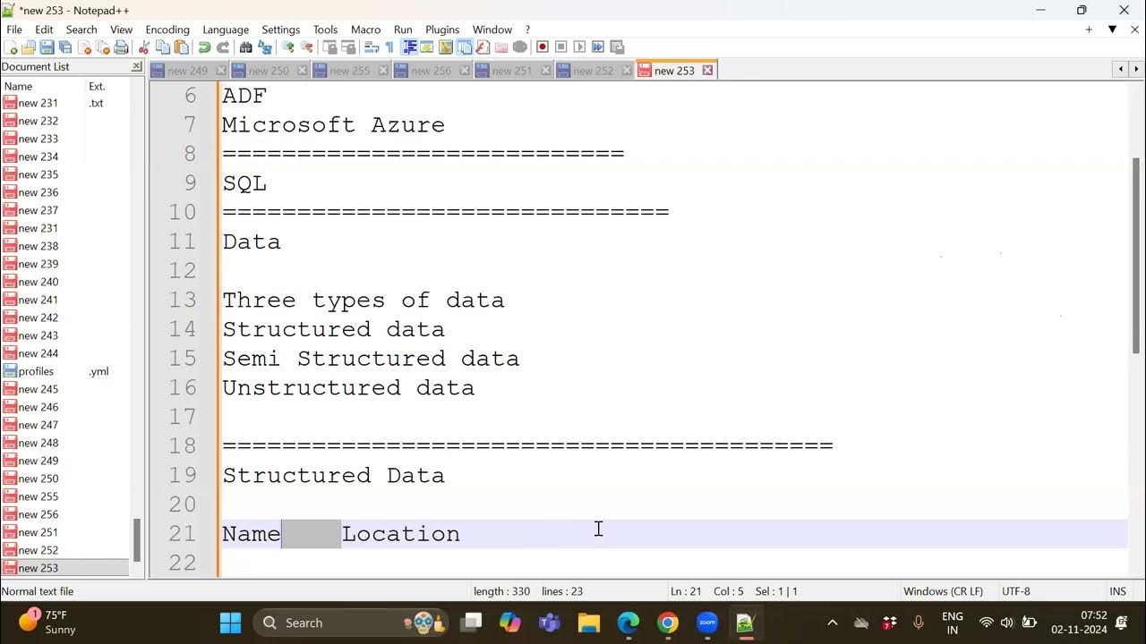This screenshot has height=644, width=1146.
Task: Open the tab list dropdown arrow
Action: point(1112,30)
